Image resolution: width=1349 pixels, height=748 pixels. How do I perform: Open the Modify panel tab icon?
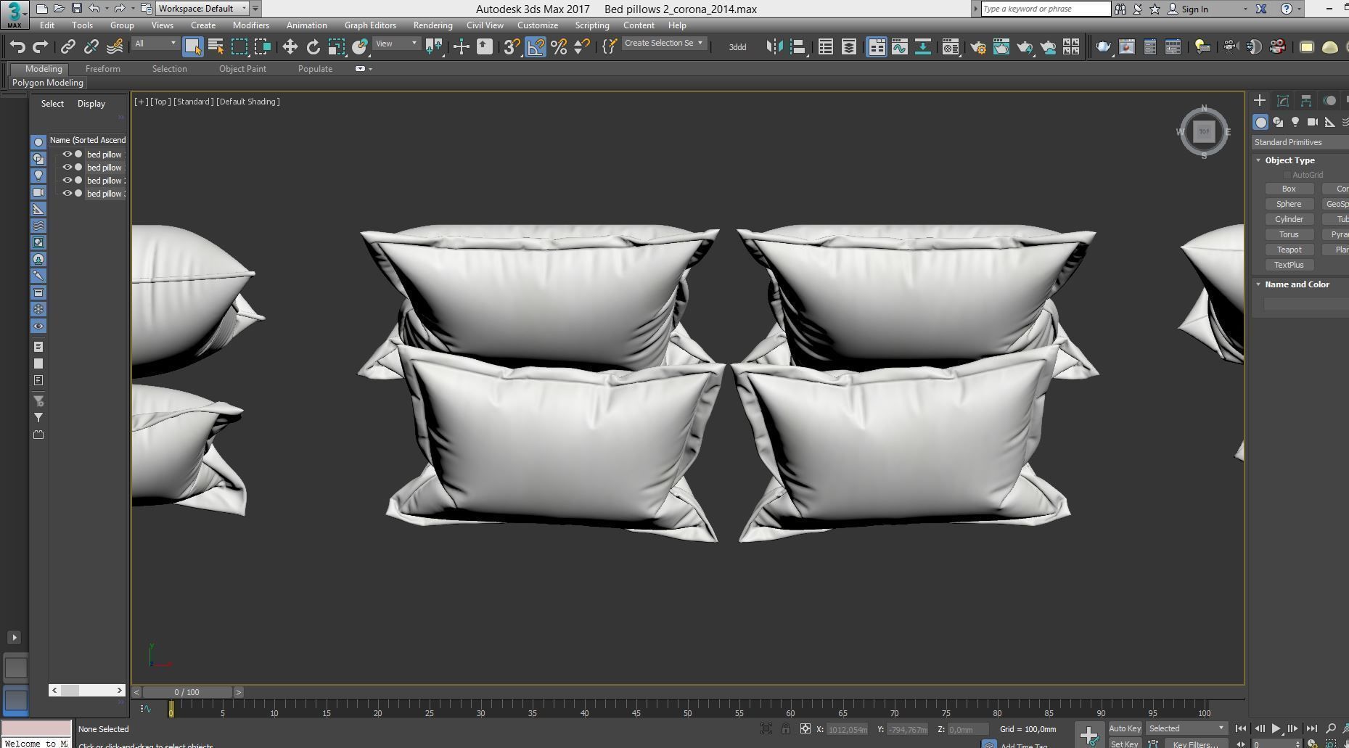1283,101
